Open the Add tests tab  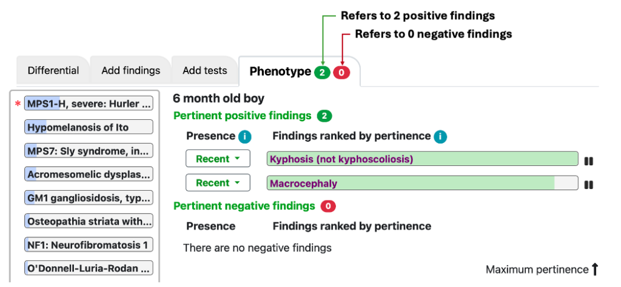pyautogui.click(x=205, y=71)
